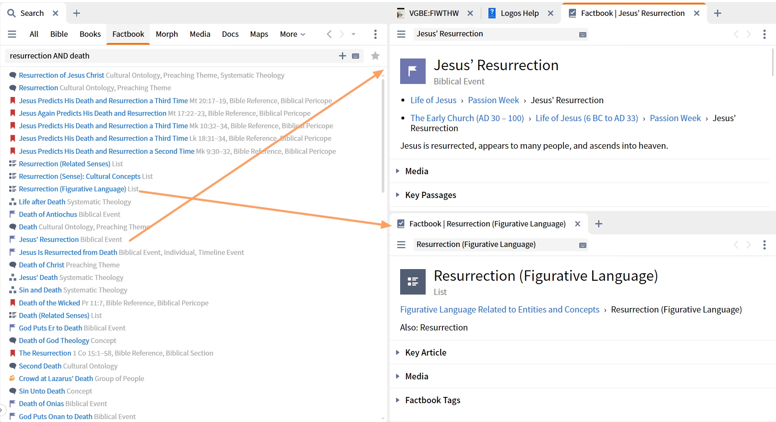Viewport: 776px width, 422px height.
Task: Open Life of Jesus (6 BC to AD 33) link
Action: point(587,118)
